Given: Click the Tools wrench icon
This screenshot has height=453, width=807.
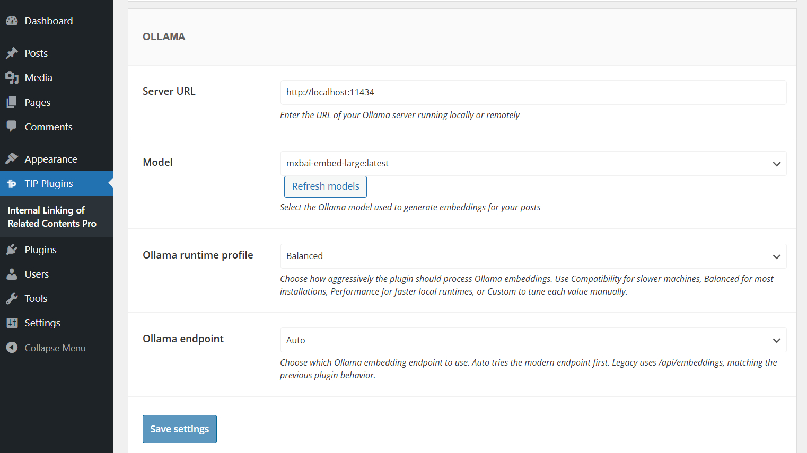Looking at the screenshot, I should 12,299.
